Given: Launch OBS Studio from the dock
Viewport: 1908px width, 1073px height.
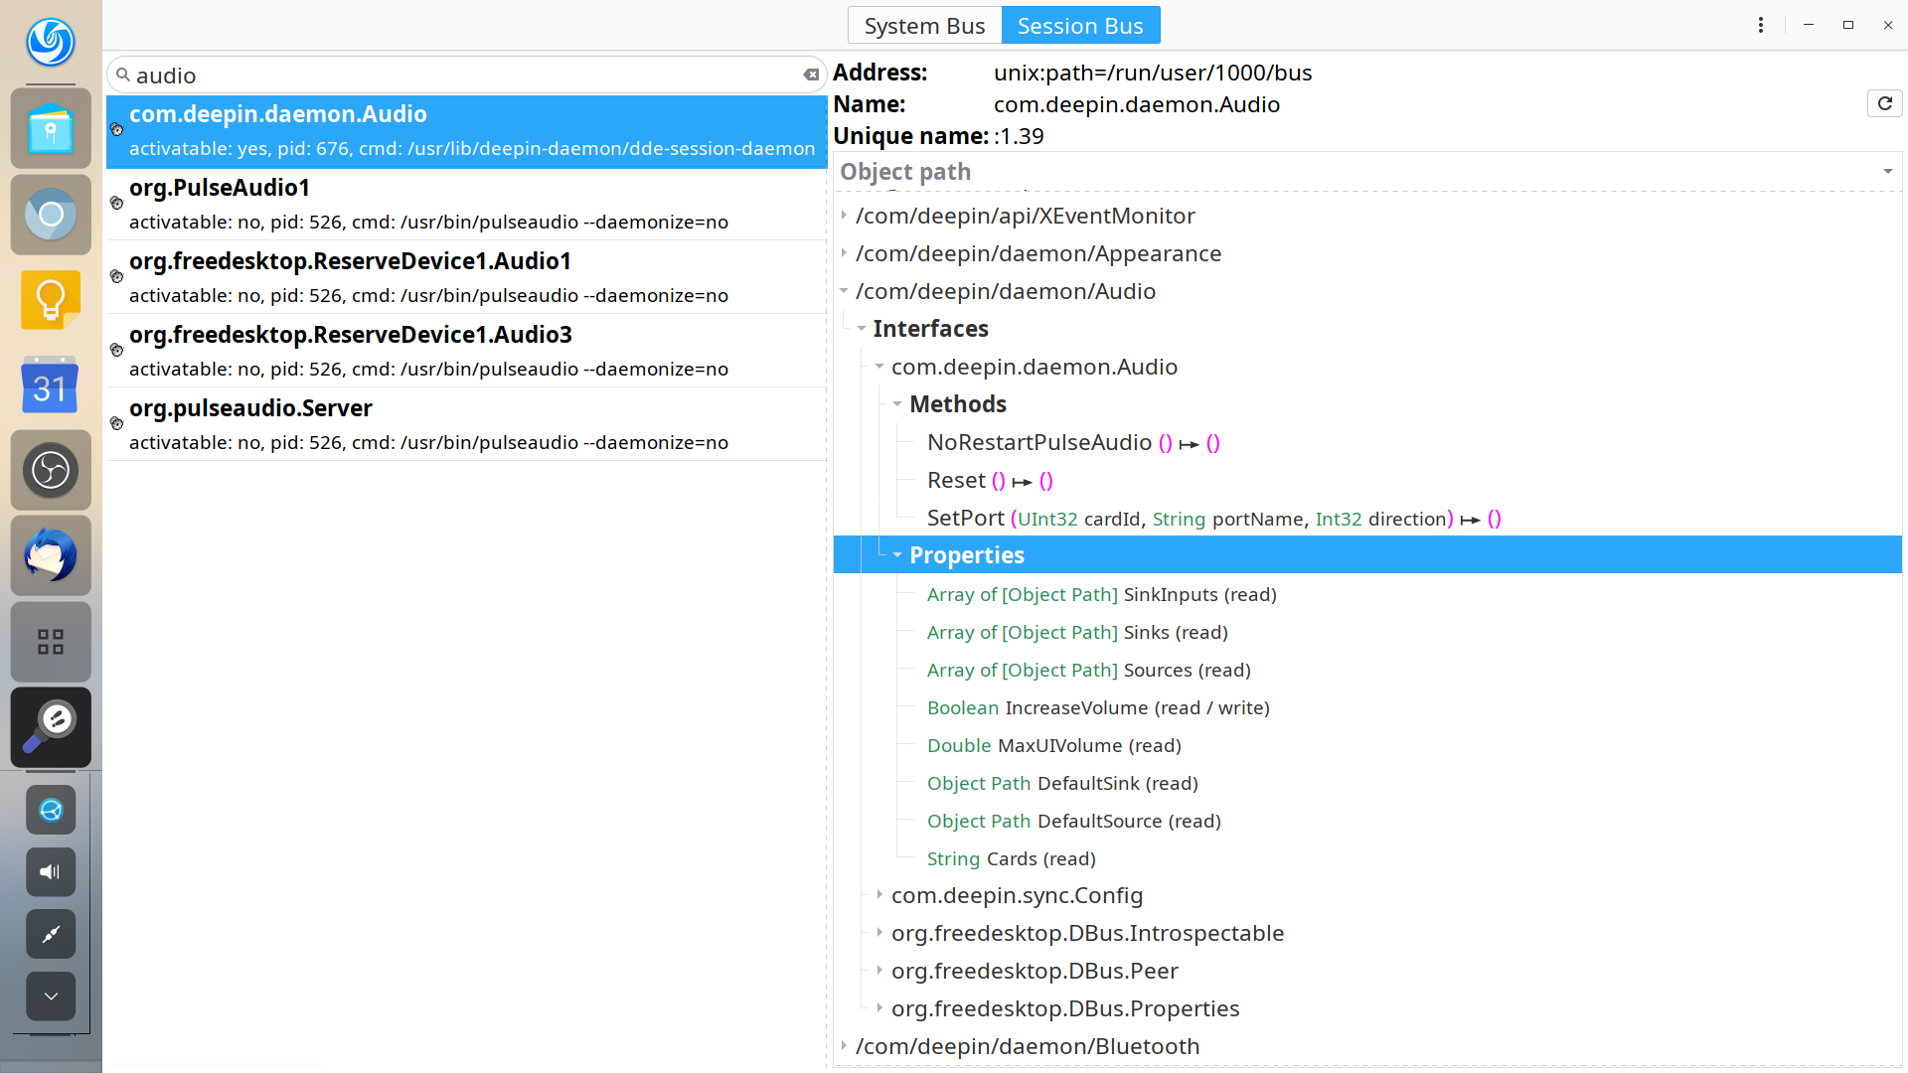Looking at the screenshot, I should (x=51, y=470).
